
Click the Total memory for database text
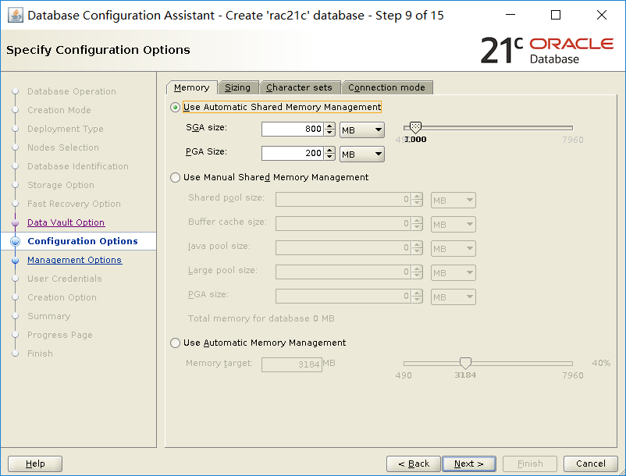tap(261, 319)
